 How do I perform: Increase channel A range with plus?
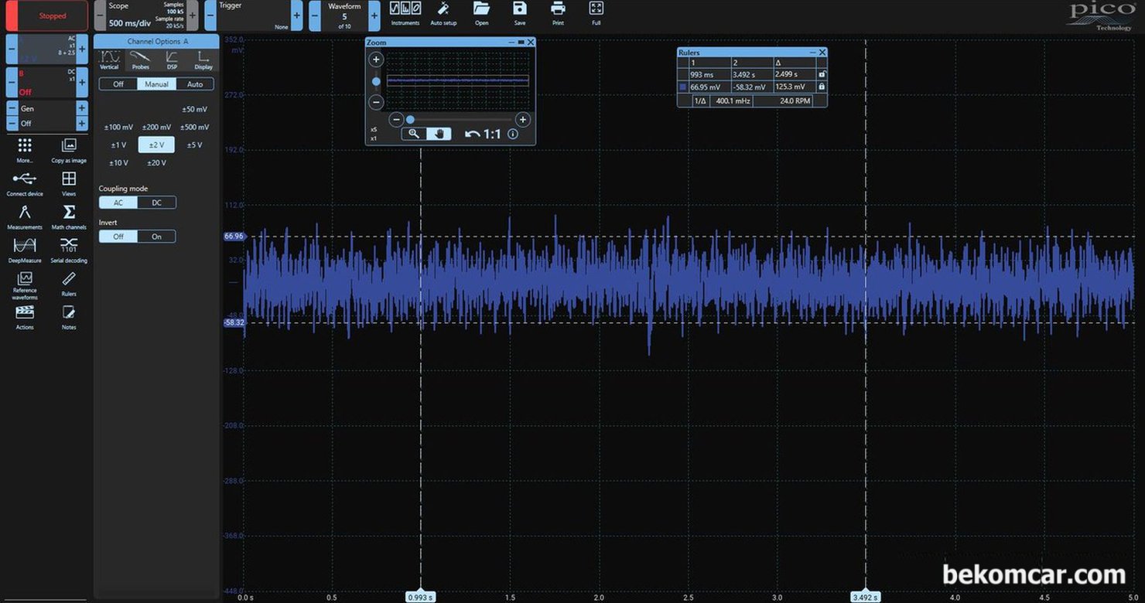click(82, 49)
